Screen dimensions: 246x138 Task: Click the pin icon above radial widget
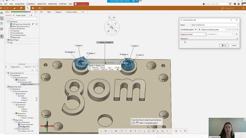pyautogui.click(x=110, y=18)
